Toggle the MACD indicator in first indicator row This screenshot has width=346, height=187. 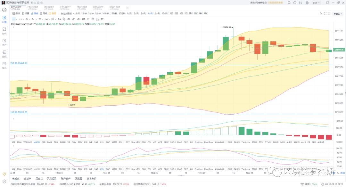pos(37,142)
